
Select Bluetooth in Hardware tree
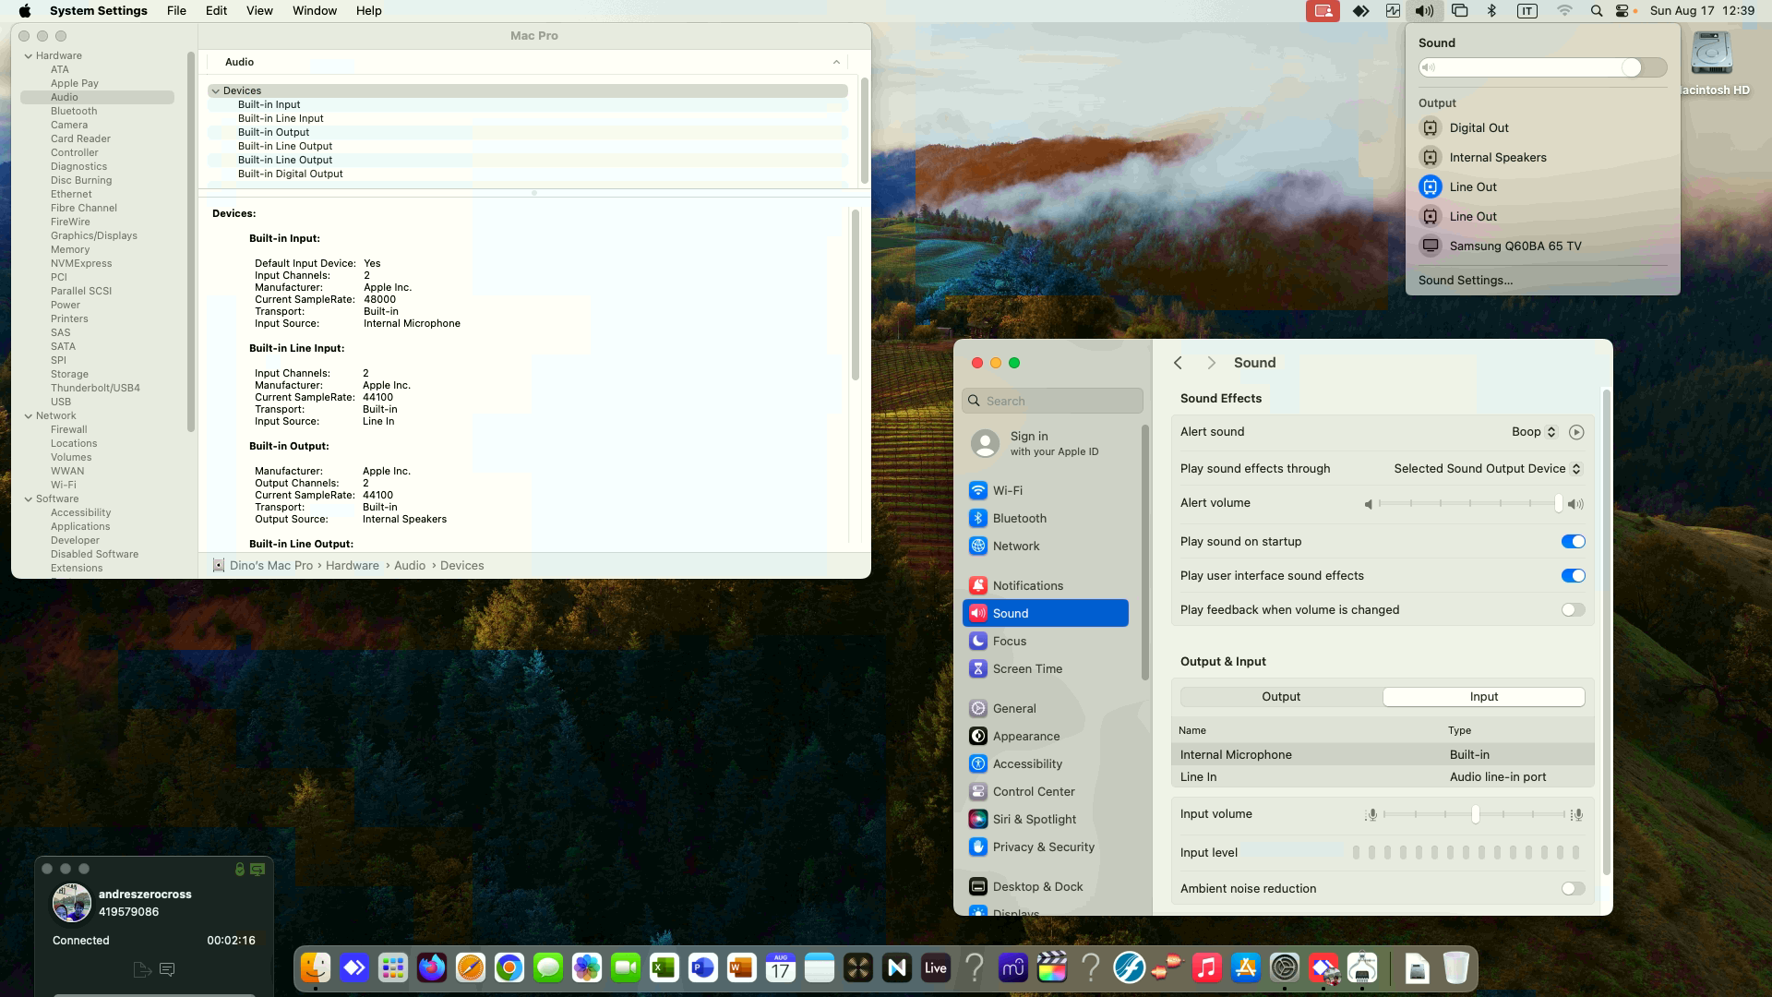pos(74,112)
